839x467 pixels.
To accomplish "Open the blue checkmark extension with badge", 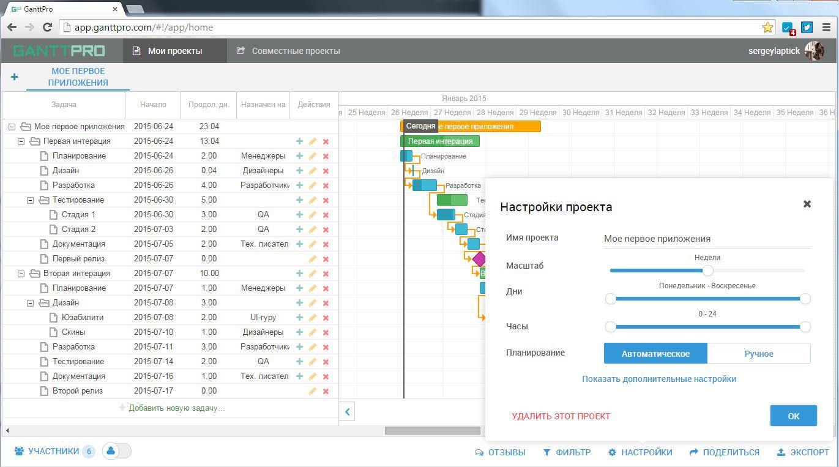I will click(x=788, y=28).
